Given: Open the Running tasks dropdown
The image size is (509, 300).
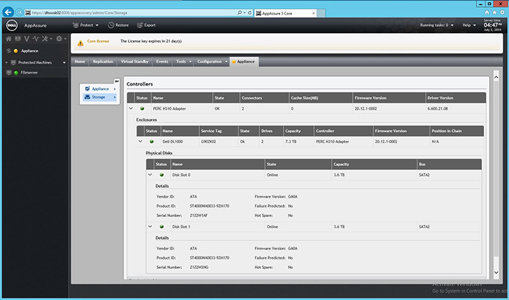Looking at the screenshot, I should (x=436, y=25).
